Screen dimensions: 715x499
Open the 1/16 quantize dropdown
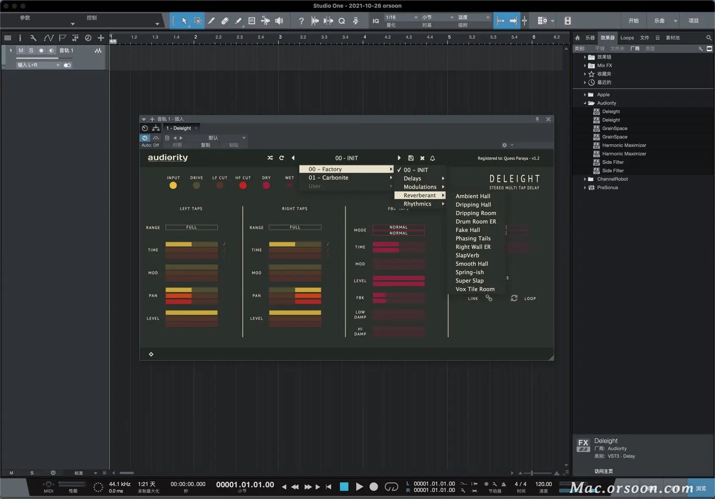[401, 17]
